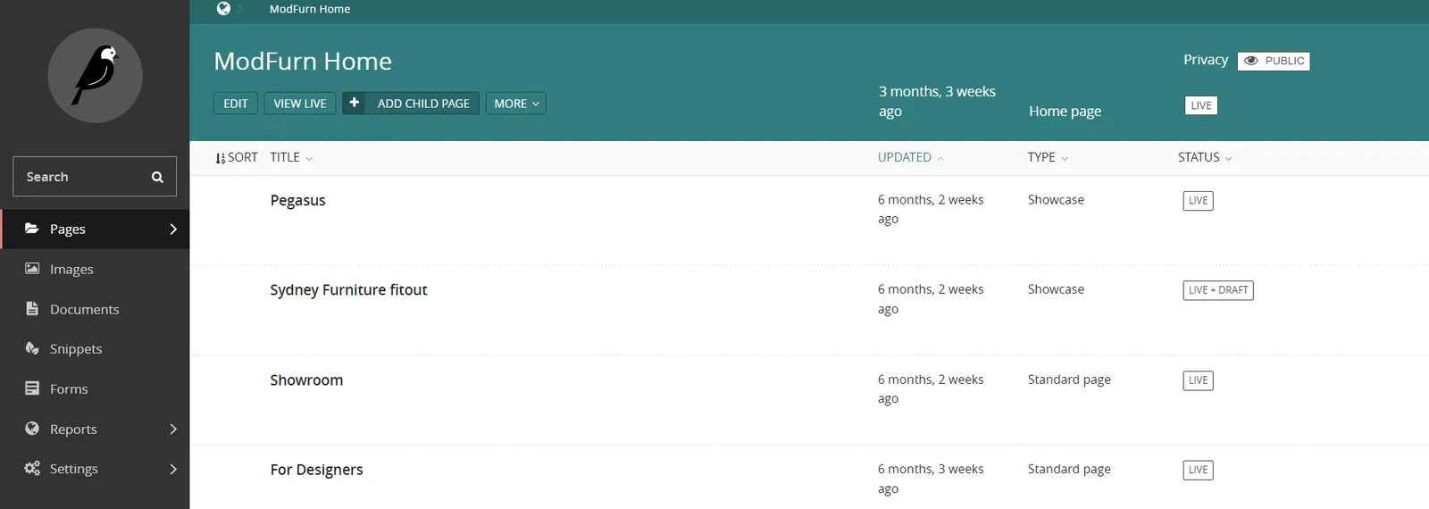Viewport: 1429px width, 509px height.
Task: Sort by TYPE column
Action: pos(1048,157)
